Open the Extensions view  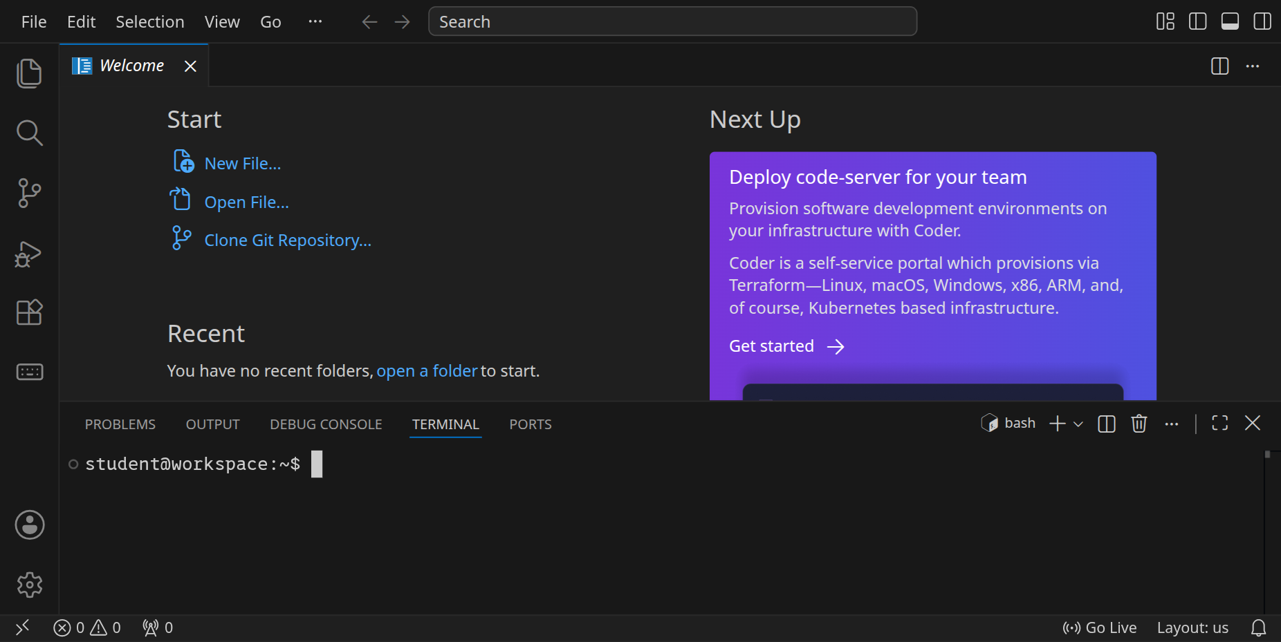tap(29, 312)
